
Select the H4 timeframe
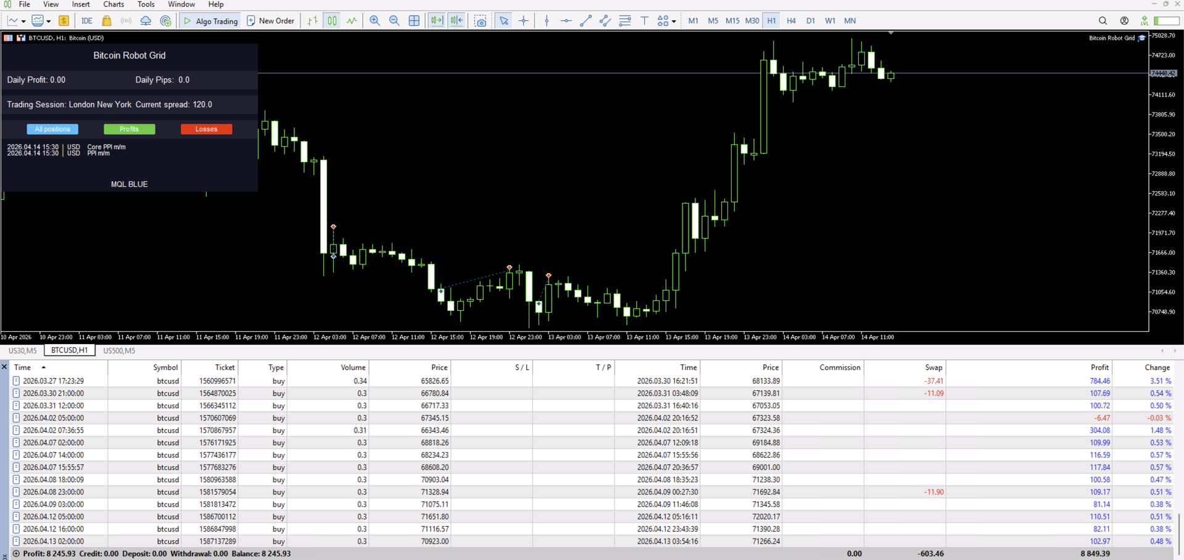(x=791, y=20)
